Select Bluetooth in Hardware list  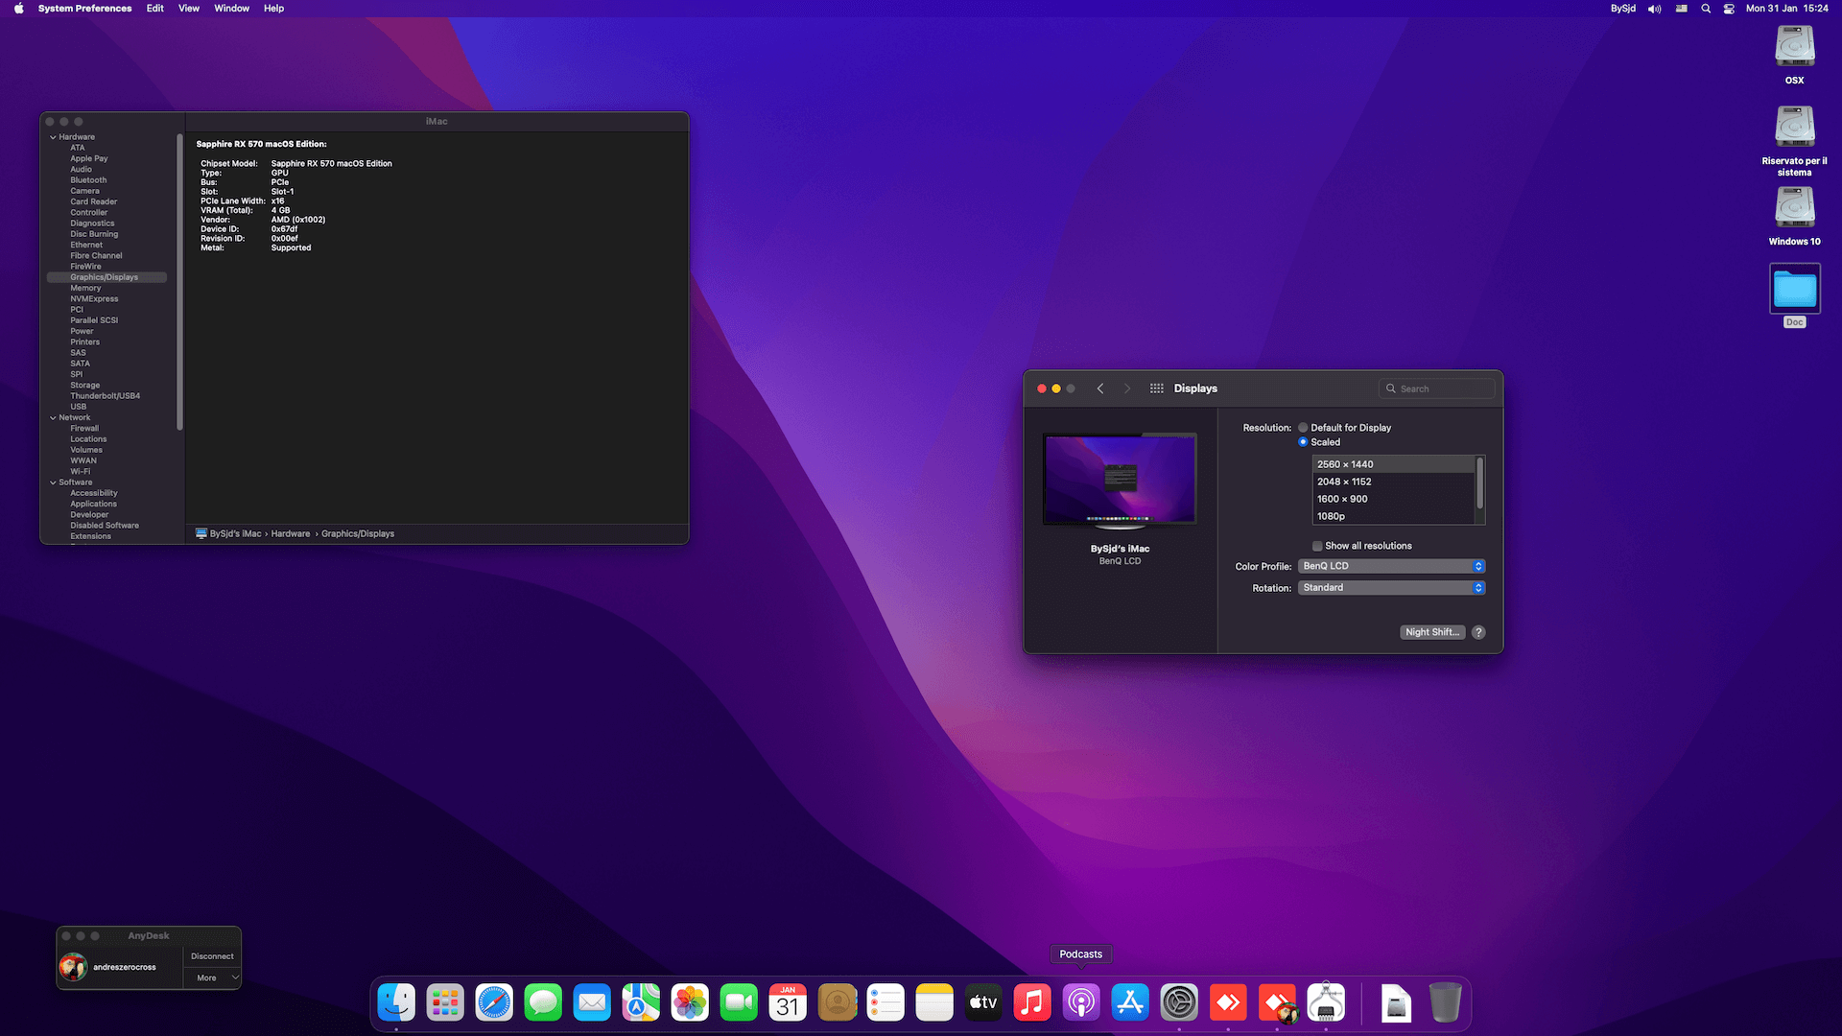pos(88,180)
